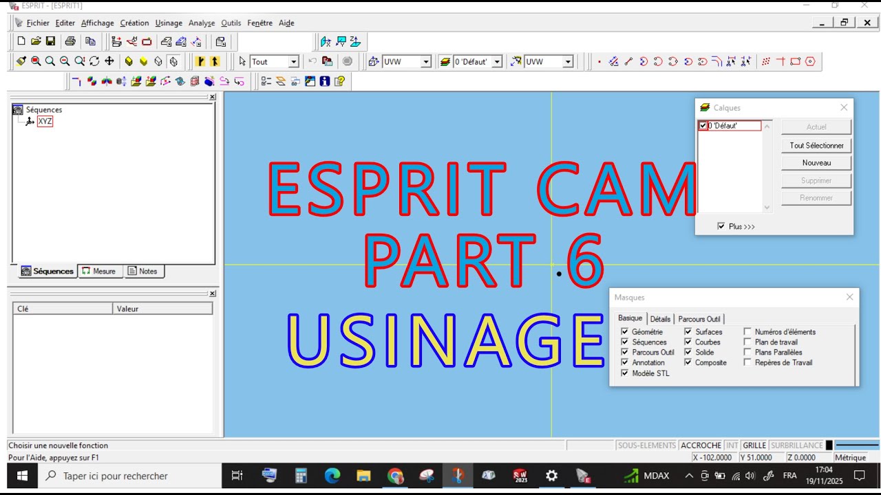This screenshot has height=495, width=881.
Task: Click the blue info icon in third toolbar
Action: [x=324, y=81]
